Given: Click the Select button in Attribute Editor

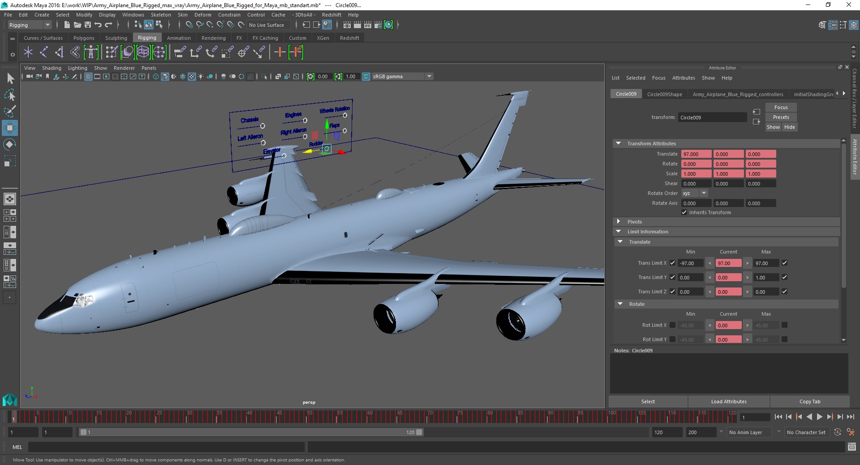Looking at the screenshot, I should click(648, 402).
